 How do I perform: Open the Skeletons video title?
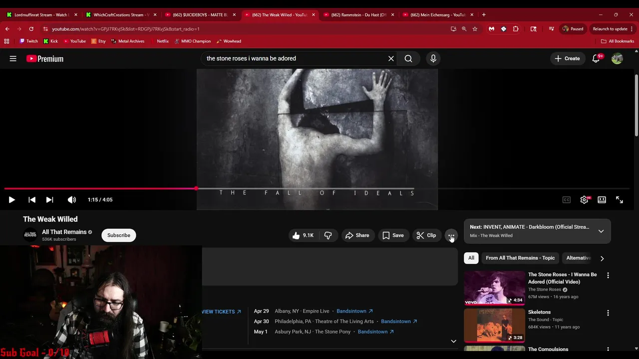tap(539, 312)
